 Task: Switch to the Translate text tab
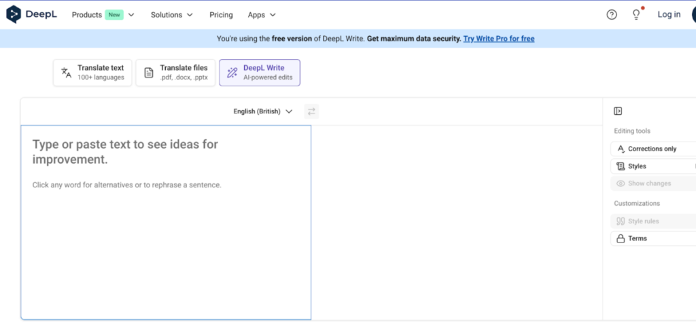click(92, 73)
